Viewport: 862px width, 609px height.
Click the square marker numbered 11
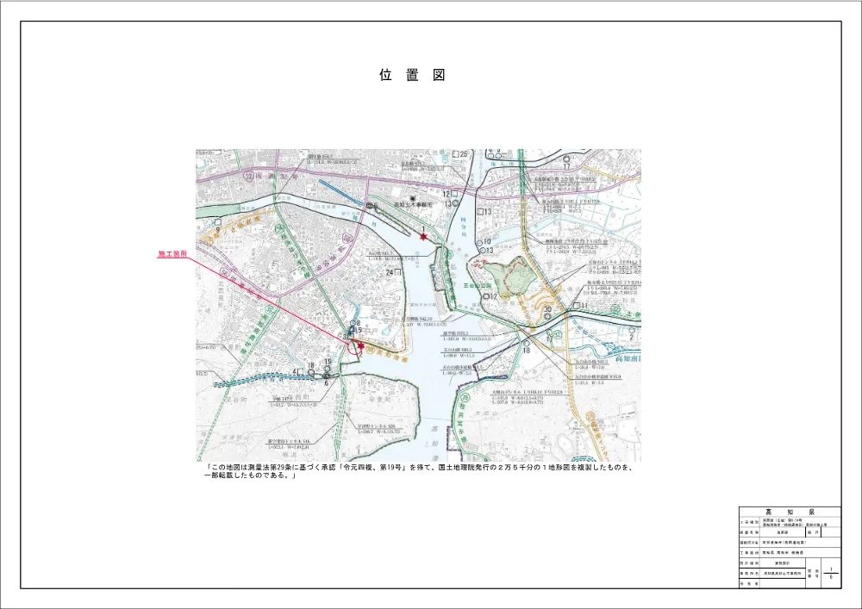coord(576,305)
